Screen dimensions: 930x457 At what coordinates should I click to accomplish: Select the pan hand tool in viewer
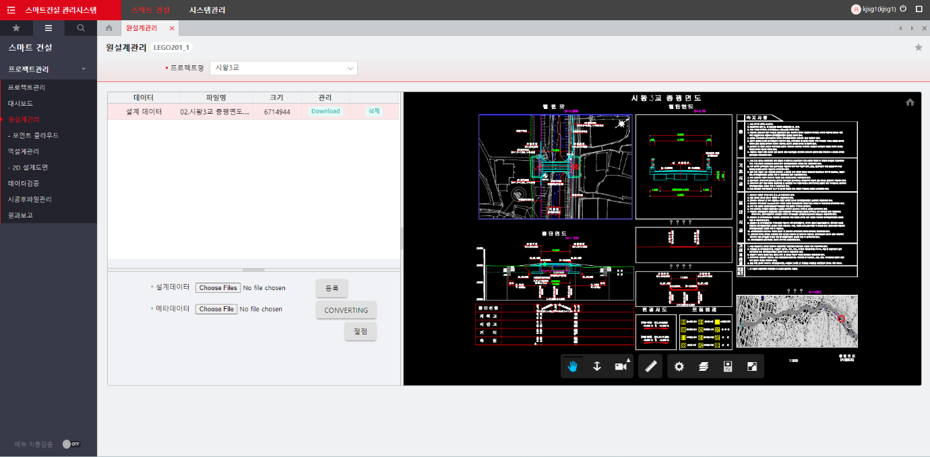[573, 367]
